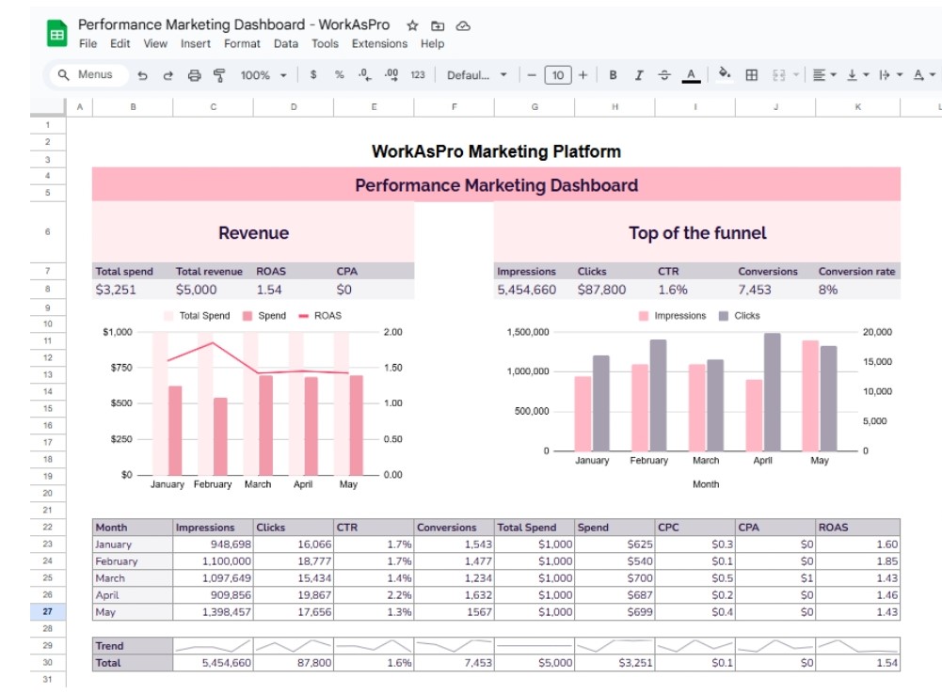Viewport: 942px width, 694px height.
Task: Select row 27 header
Action: 47,611
